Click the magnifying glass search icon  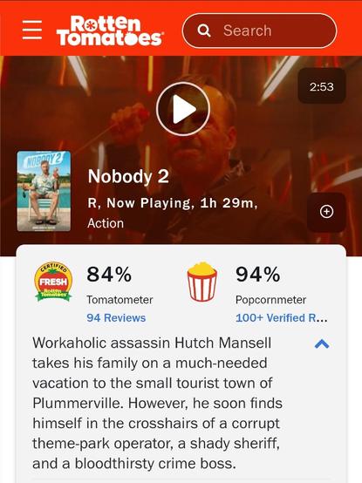pyautogui.click(x=204, y=31)
